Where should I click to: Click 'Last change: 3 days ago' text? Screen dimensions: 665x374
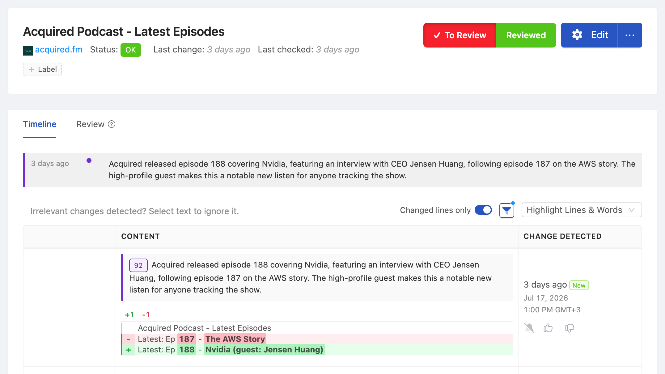(x=202, y=50)
